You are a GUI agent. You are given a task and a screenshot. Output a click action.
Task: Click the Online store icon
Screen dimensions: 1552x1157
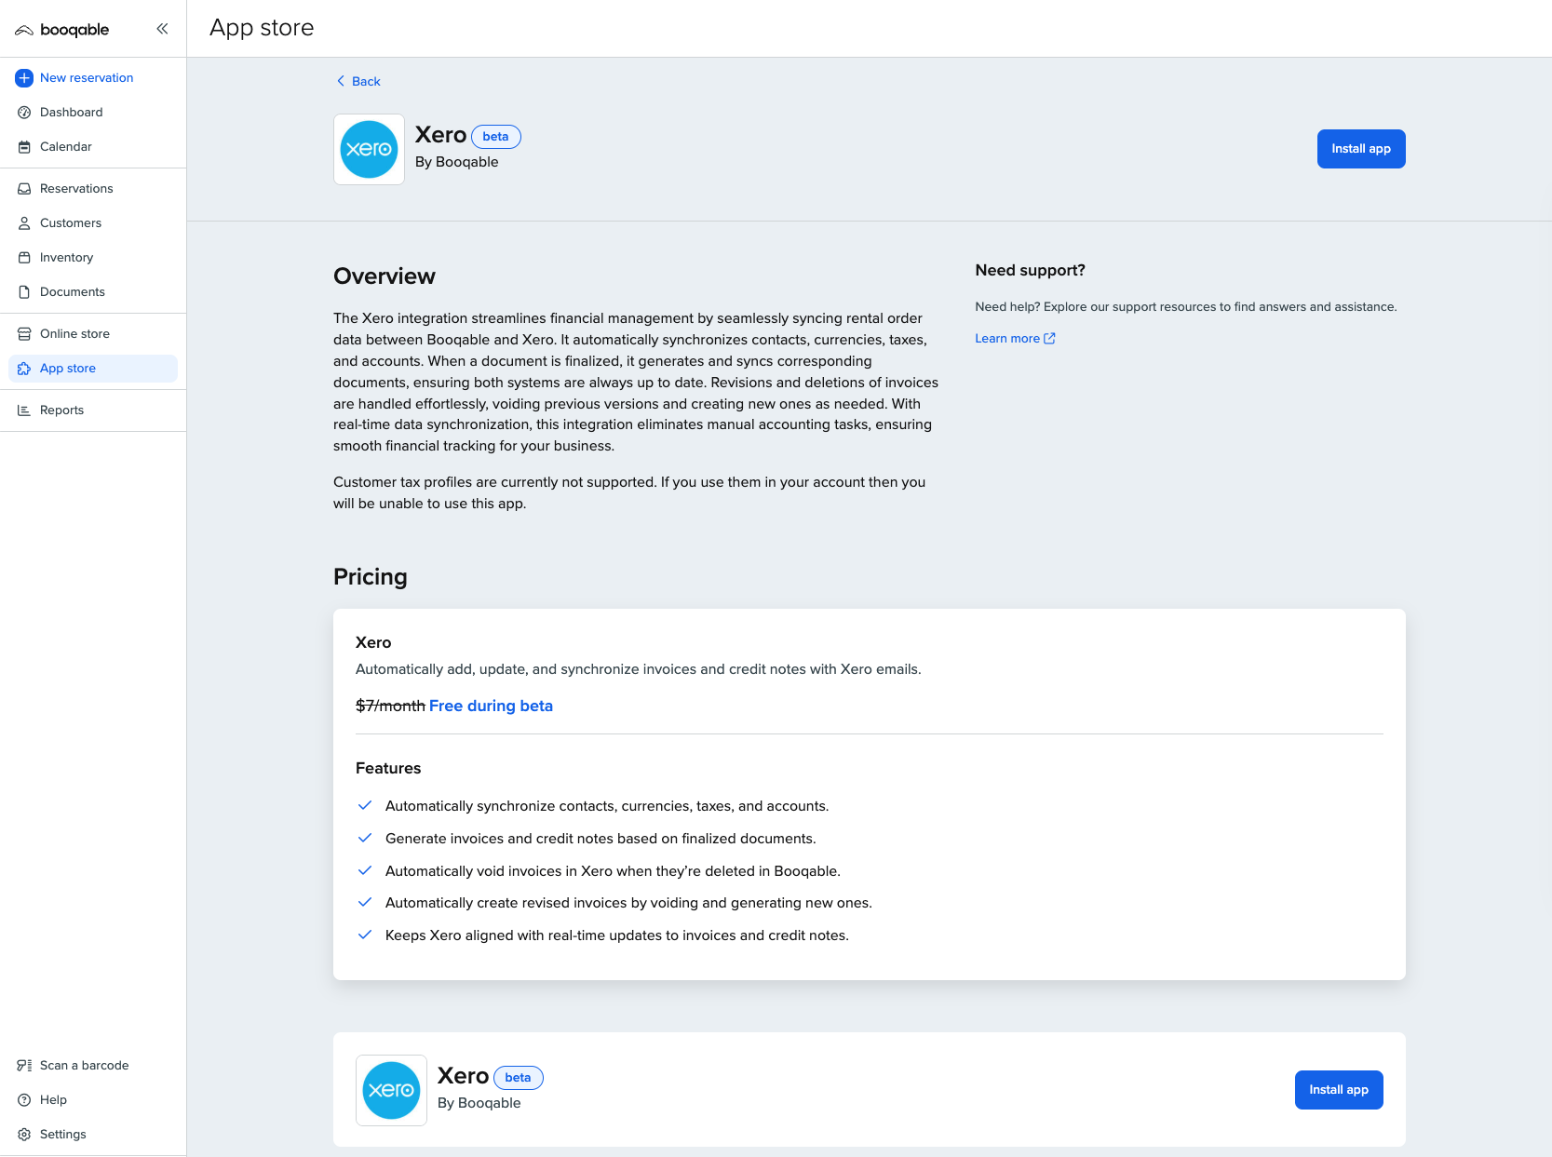24,334
